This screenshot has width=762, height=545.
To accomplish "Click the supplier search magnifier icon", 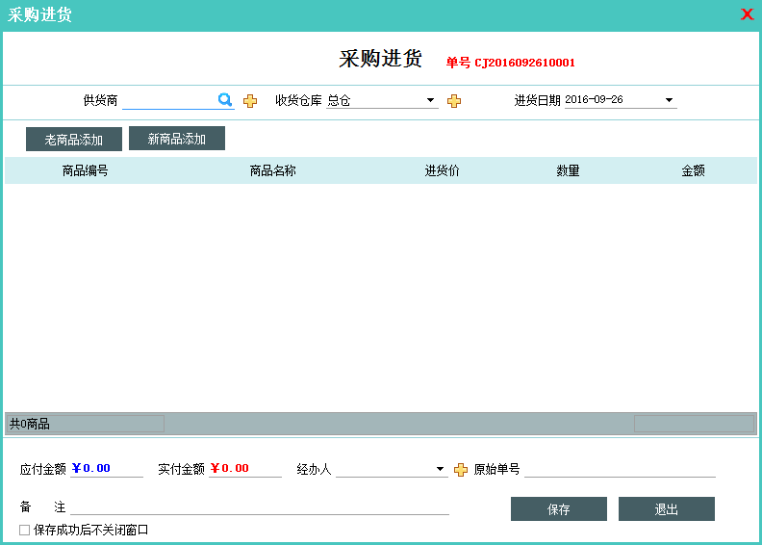I will pyautogui.click(x=225, y=100).
